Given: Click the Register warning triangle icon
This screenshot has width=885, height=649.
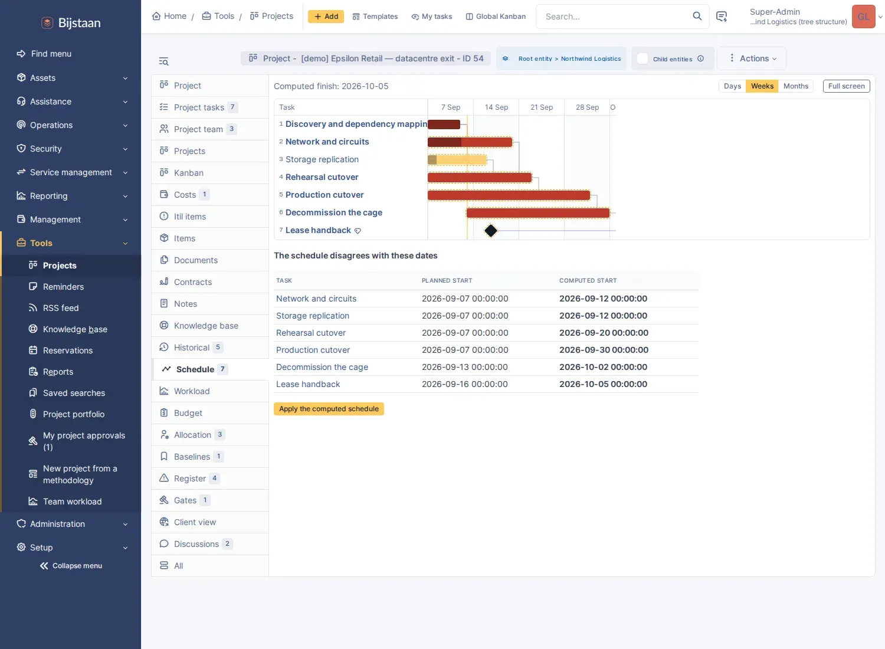Looking at the screenshot, I should tap(164, 478).
